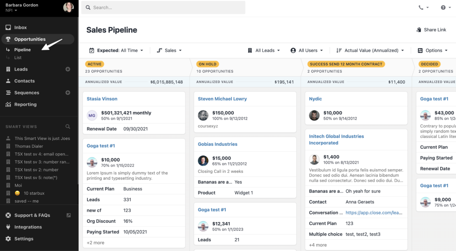Click inside the Search field

[x=163, y=7]
